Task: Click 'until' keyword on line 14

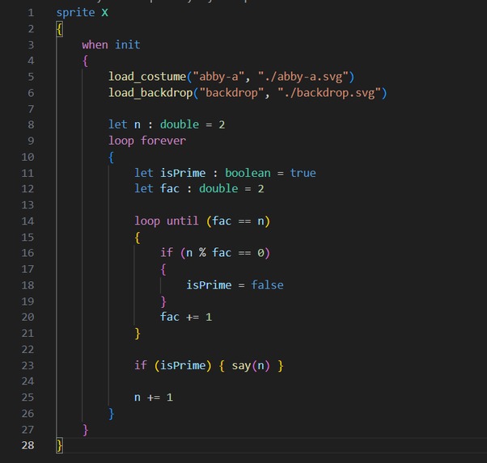Action: click(182, 221)
